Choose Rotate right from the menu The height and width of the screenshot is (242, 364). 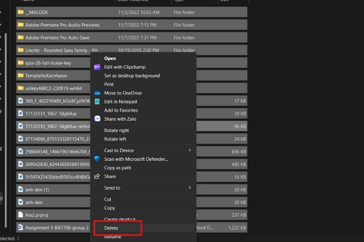(116, 130)
